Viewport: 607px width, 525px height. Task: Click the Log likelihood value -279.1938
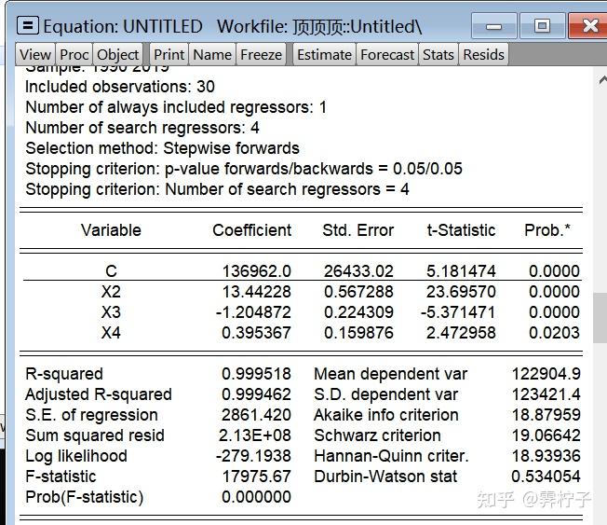coord(253,456)
